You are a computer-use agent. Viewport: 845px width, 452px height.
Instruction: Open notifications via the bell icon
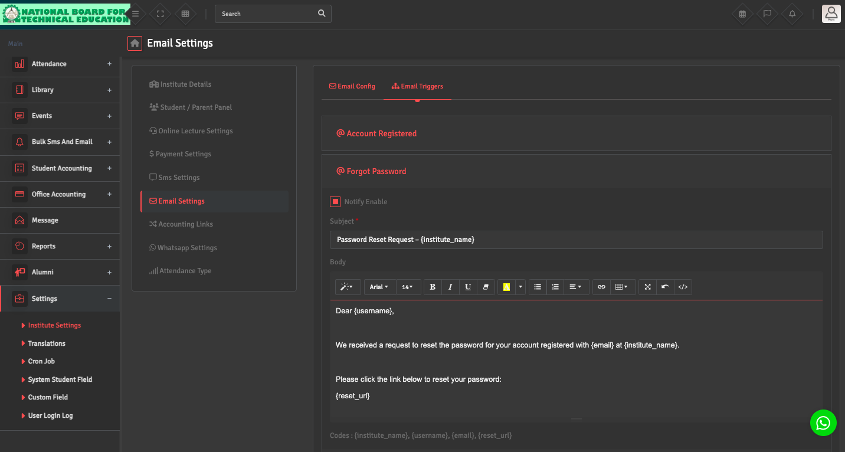click(792, 14)
